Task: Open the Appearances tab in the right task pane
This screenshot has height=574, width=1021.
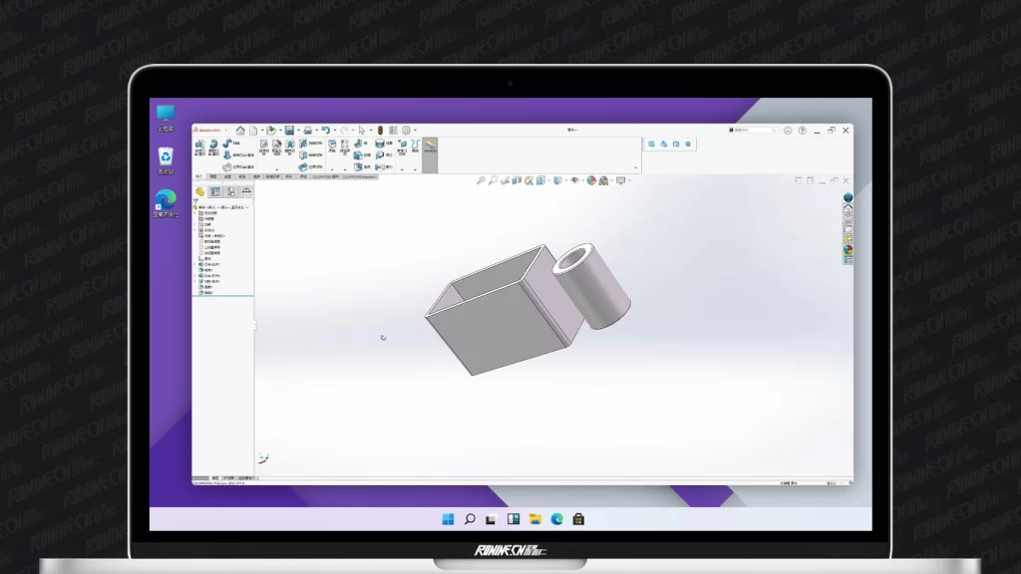Action: (x=849, y=250)
